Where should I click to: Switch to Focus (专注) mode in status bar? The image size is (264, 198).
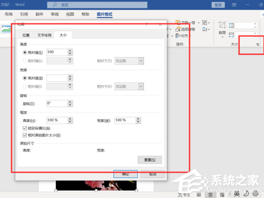click(184, 195)
